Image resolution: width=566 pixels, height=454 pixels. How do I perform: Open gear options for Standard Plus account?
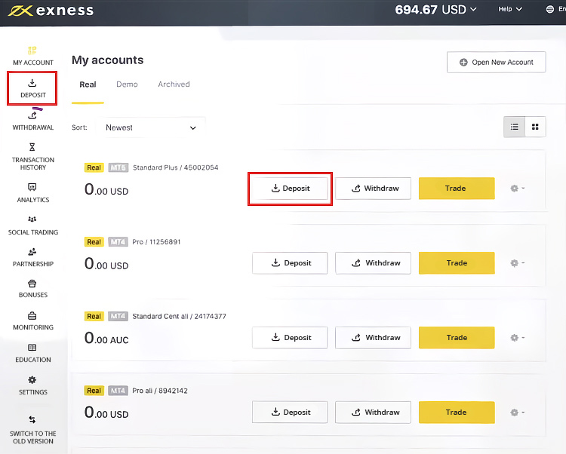tap(517, 189)
